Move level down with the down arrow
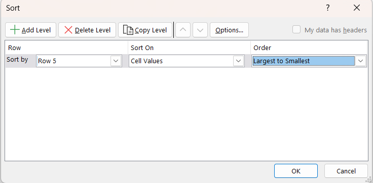 200,30
